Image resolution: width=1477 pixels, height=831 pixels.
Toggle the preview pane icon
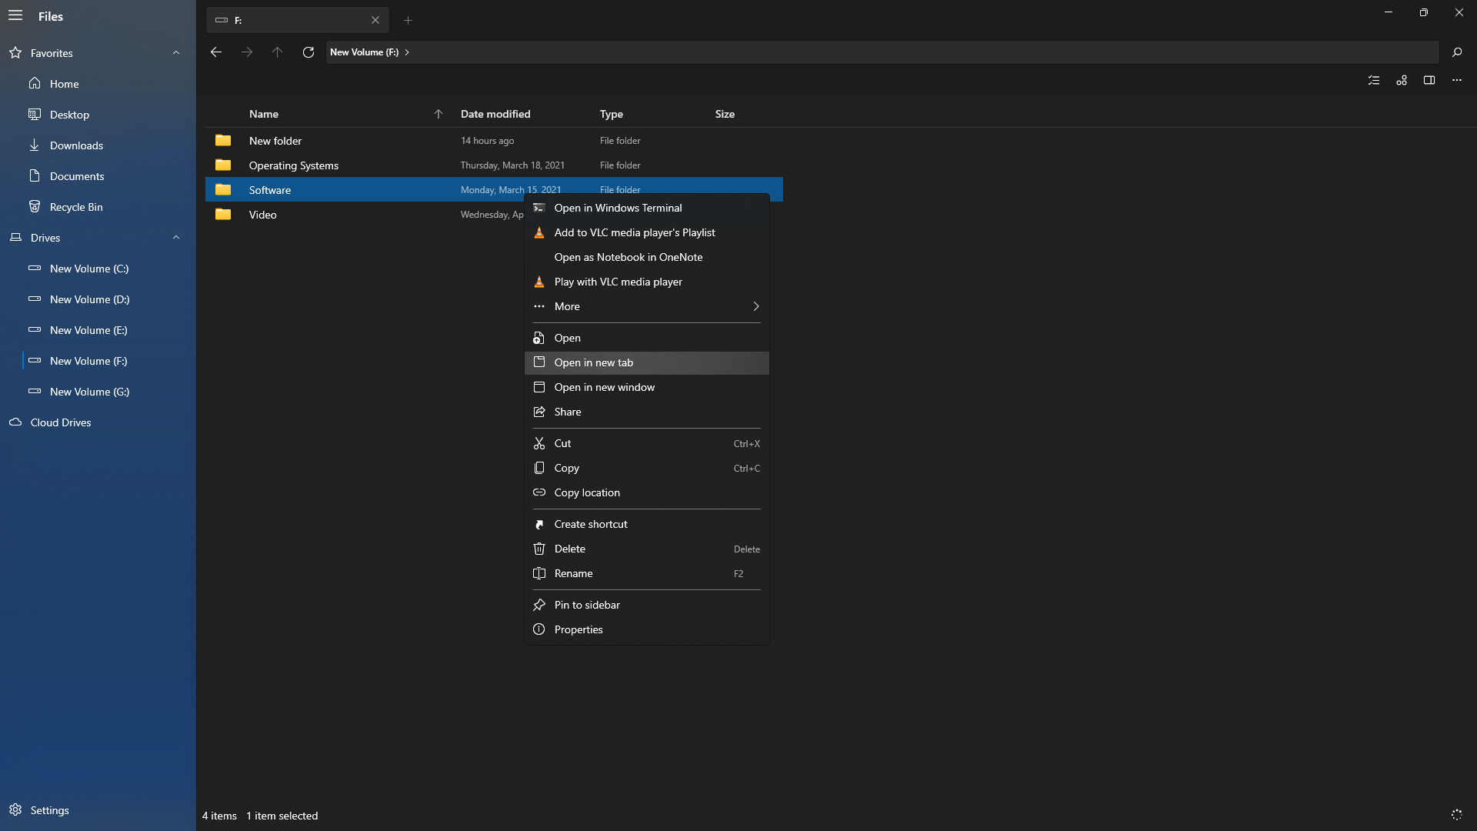[x=1429, y=80]
